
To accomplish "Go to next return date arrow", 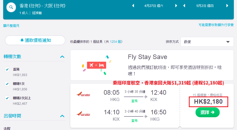I will coord(227,6).
